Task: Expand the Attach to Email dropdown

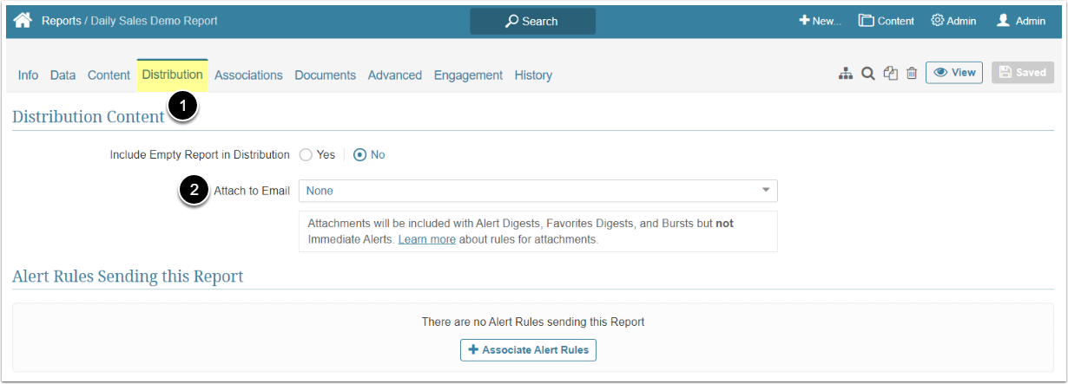Action: 537,191
